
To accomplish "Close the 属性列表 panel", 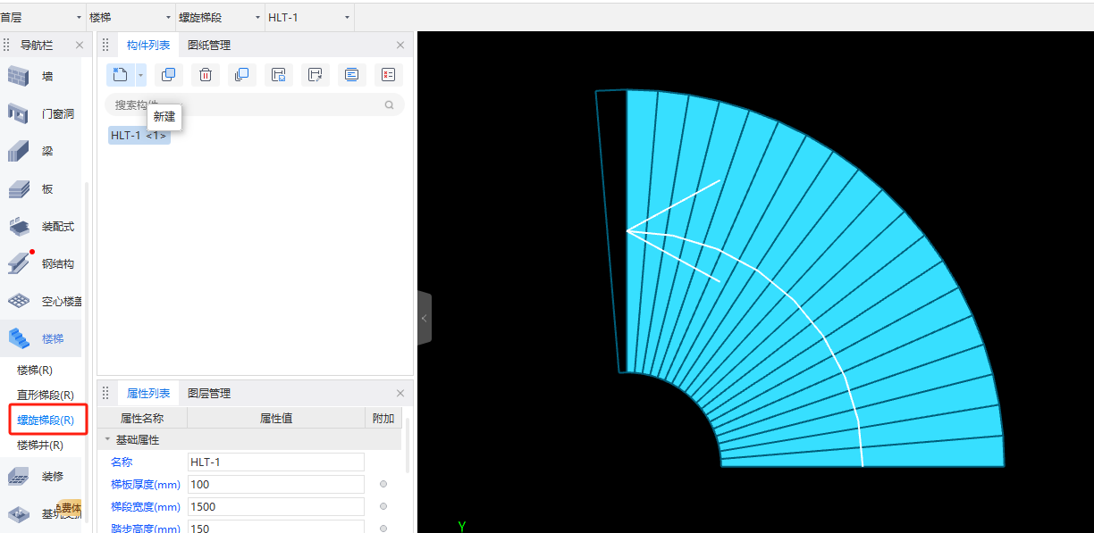I will coord(400,393).
